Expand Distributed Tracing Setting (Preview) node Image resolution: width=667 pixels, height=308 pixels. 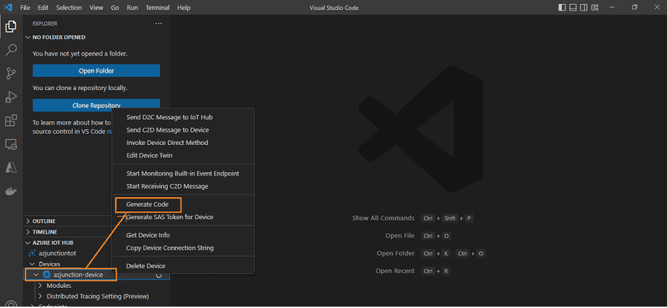click(41, 296)
